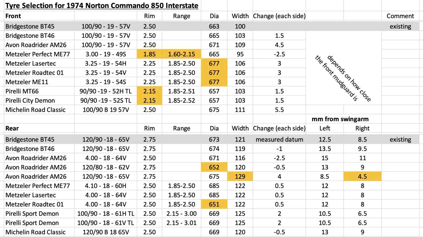The image size is (423, 237).
Task: Select the Front section header cell
Action: pyautogui.click(x=13, y=16)
